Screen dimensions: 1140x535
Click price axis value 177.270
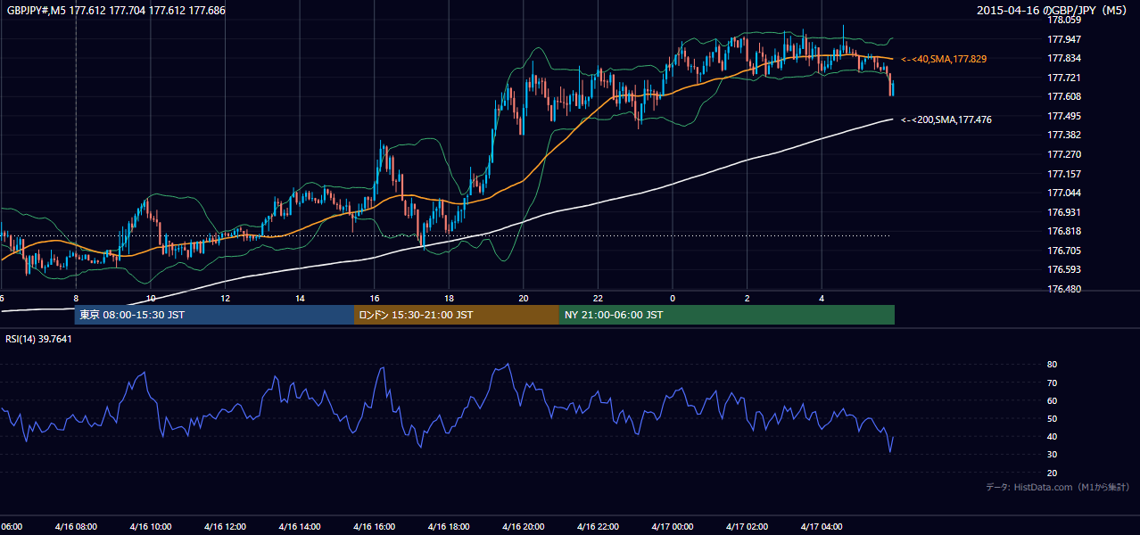pyautogui.click(x=1064, y=154)
